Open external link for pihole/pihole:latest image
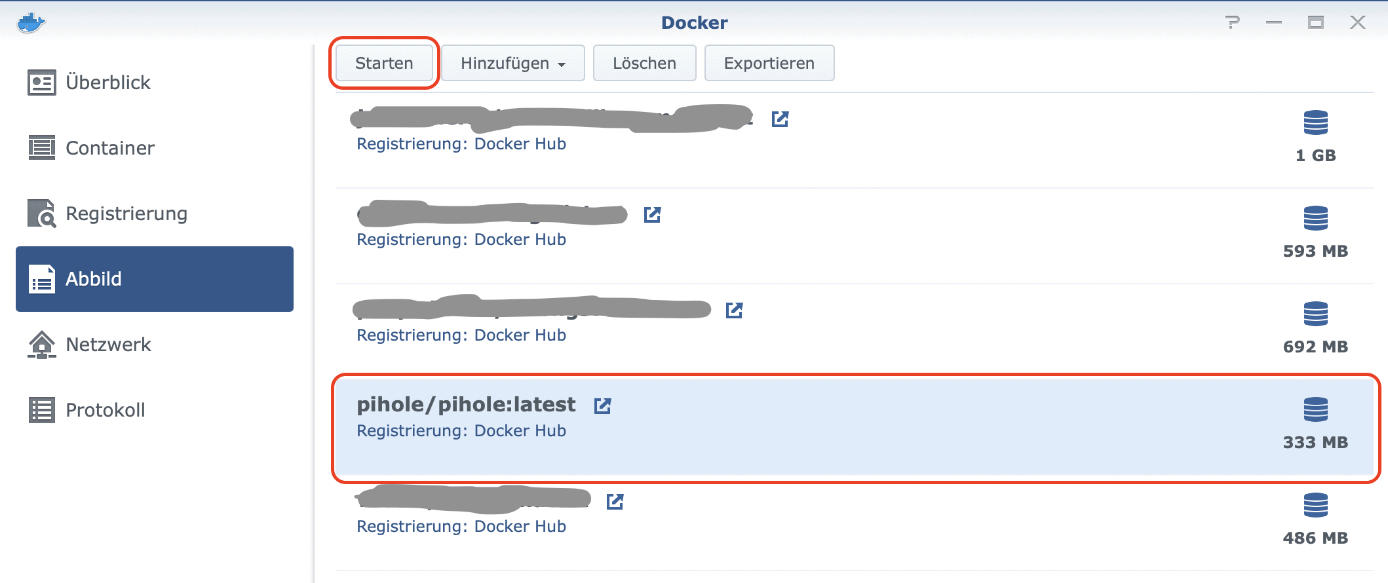1388x583 pixels. tap(602, 406)
